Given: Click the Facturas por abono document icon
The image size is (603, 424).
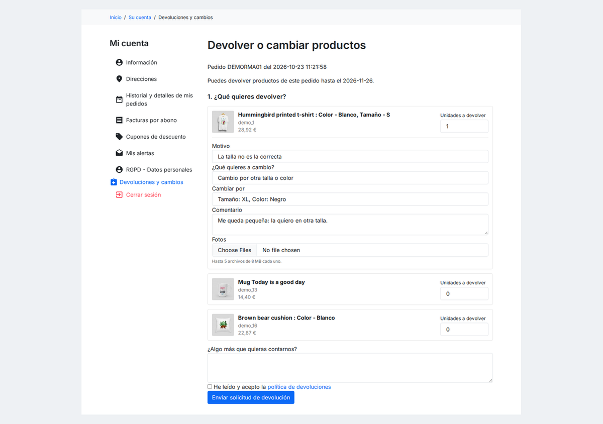Looking at the screenshot, I should (x=119, y=120).
